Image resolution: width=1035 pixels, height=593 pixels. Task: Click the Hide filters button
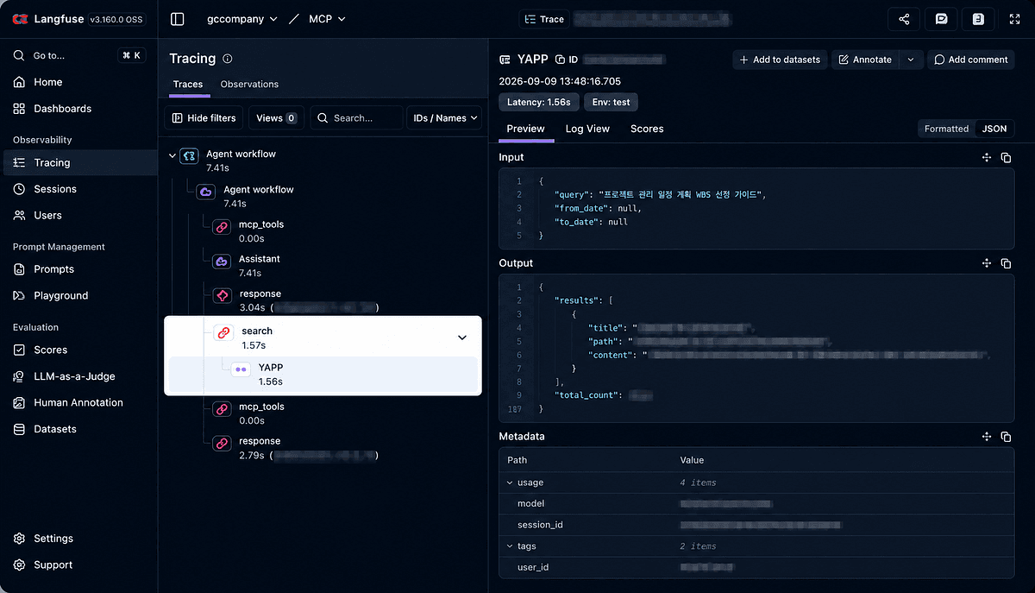click(x=204, y=118)
